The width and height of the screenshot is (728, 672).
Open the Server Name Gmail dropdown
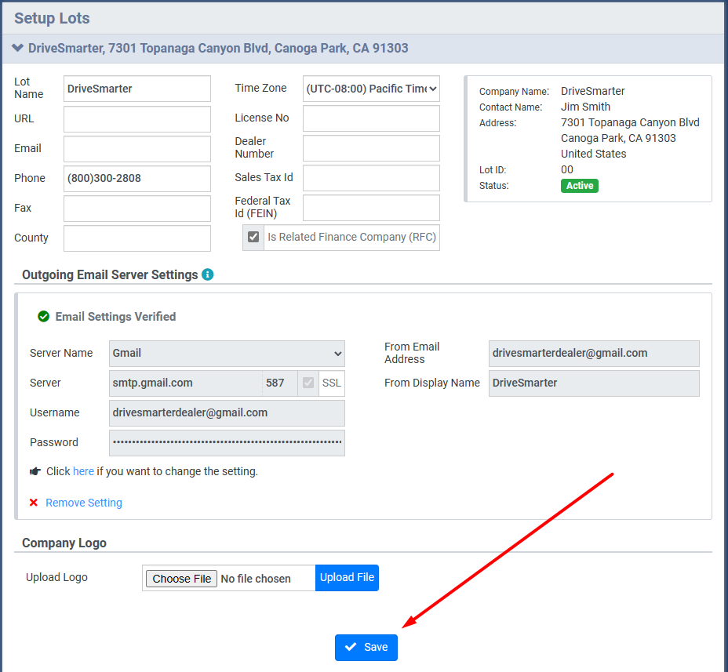[227, 353]
